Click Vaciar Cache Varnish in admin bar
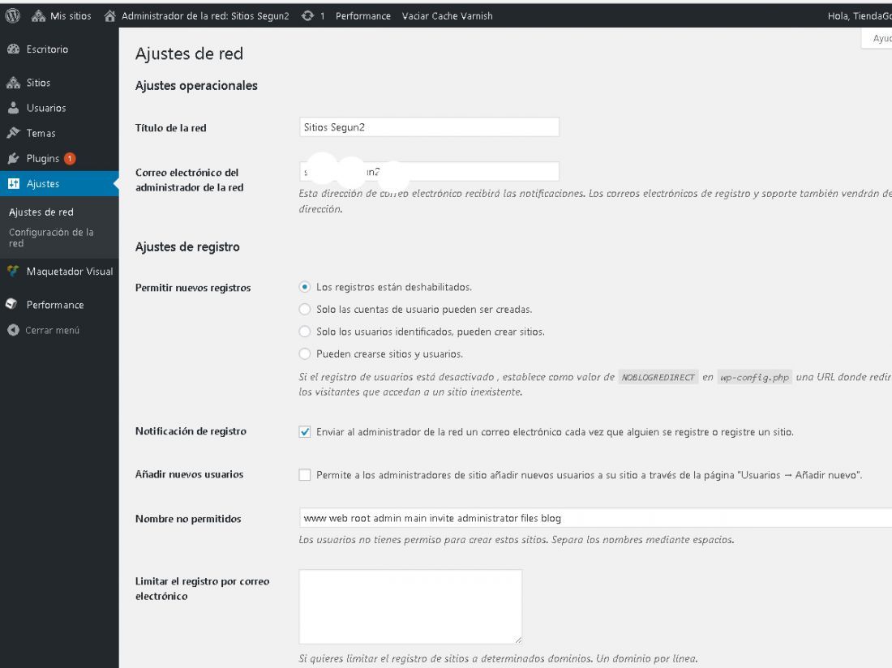Image resolution: width=892 pixels, height=668 pixels. click(x=447, y=16)
